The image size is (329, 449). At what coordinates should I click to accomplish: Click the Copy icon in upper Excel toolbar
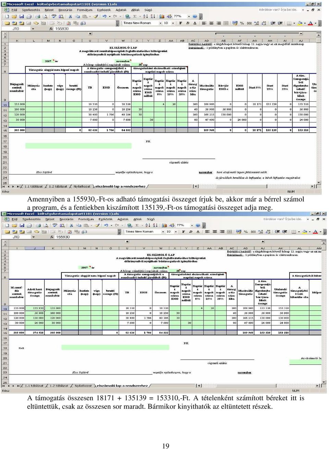(77, 16)
